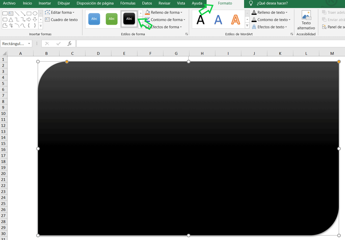Viewport: 345px width, 240px height.
Task: Expand the Name Box dropdown arrow
Action: [29, 44]
